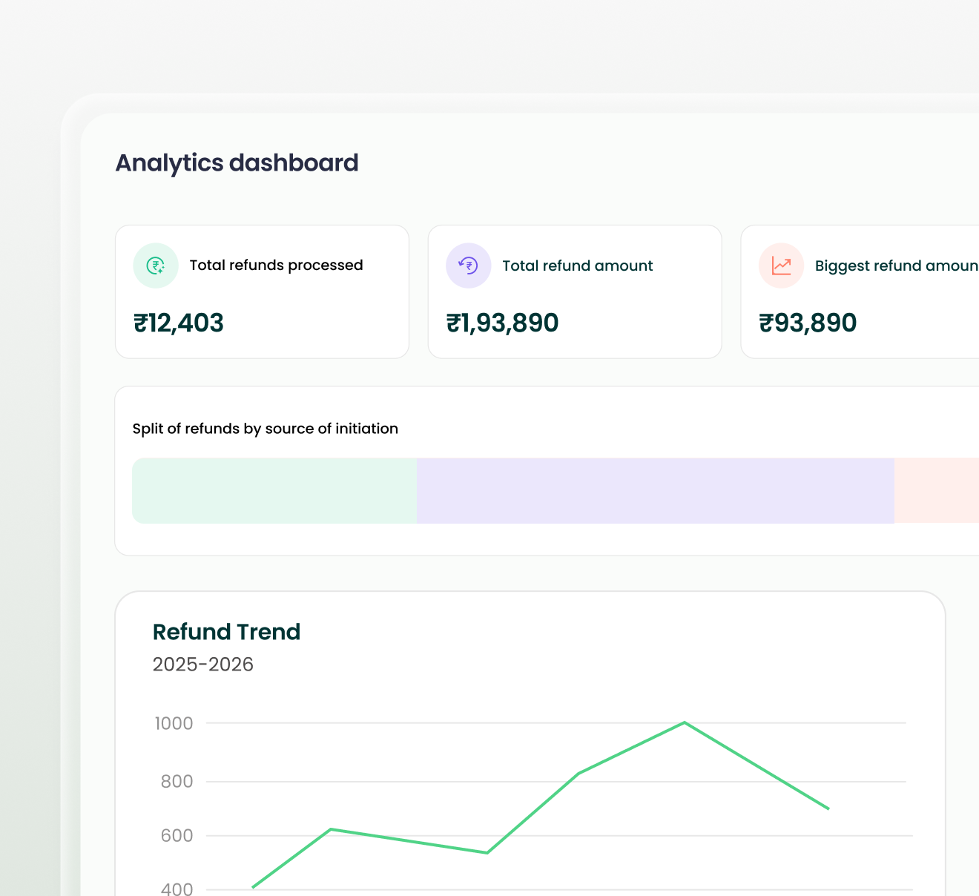Click the 1000 y-axis label
This screenshot has height=896, width=979.
(174, 723)
